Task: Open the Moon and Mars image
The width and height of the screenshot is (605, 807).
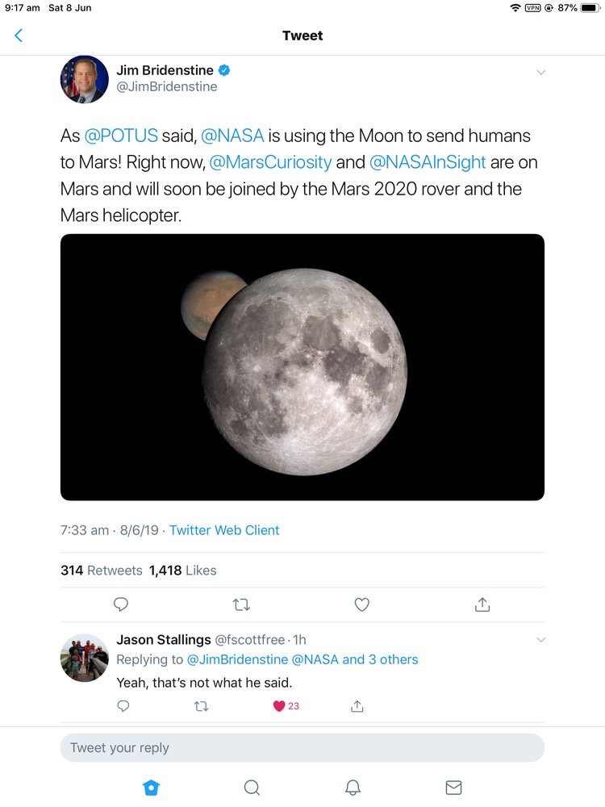Action: 302,367
